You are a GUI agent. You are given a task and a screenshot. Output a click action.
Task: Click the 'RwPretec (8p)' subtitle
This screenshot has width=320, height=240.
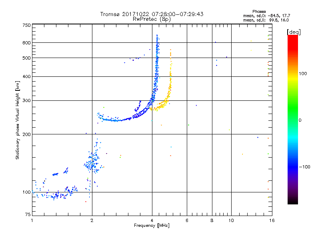(x=152, y=19)
